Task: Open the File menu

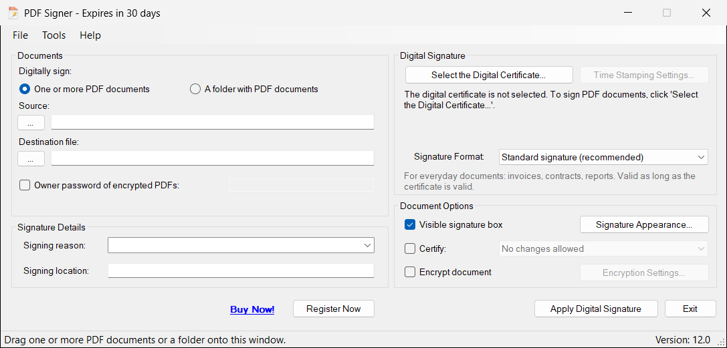Action: [21, 35]
